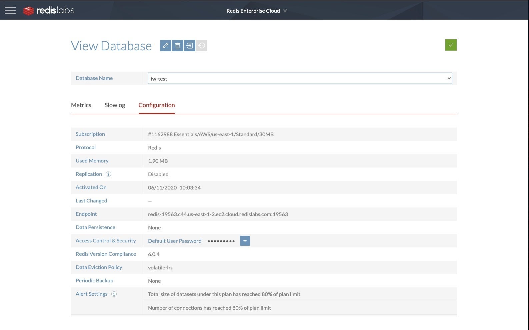Click the Replication value Disabled
The image size is (529, 330).
point(158,174)
